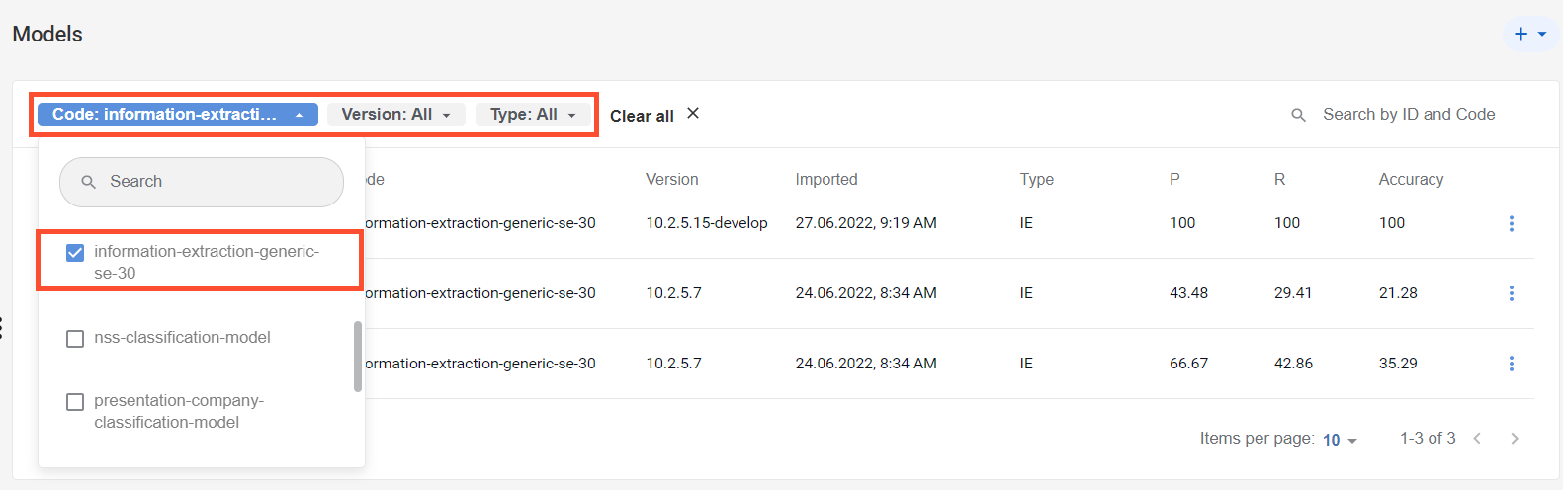1563x490 pixels.
Task: Open the Version: All filter dropdown
Action: coord(395,115)
